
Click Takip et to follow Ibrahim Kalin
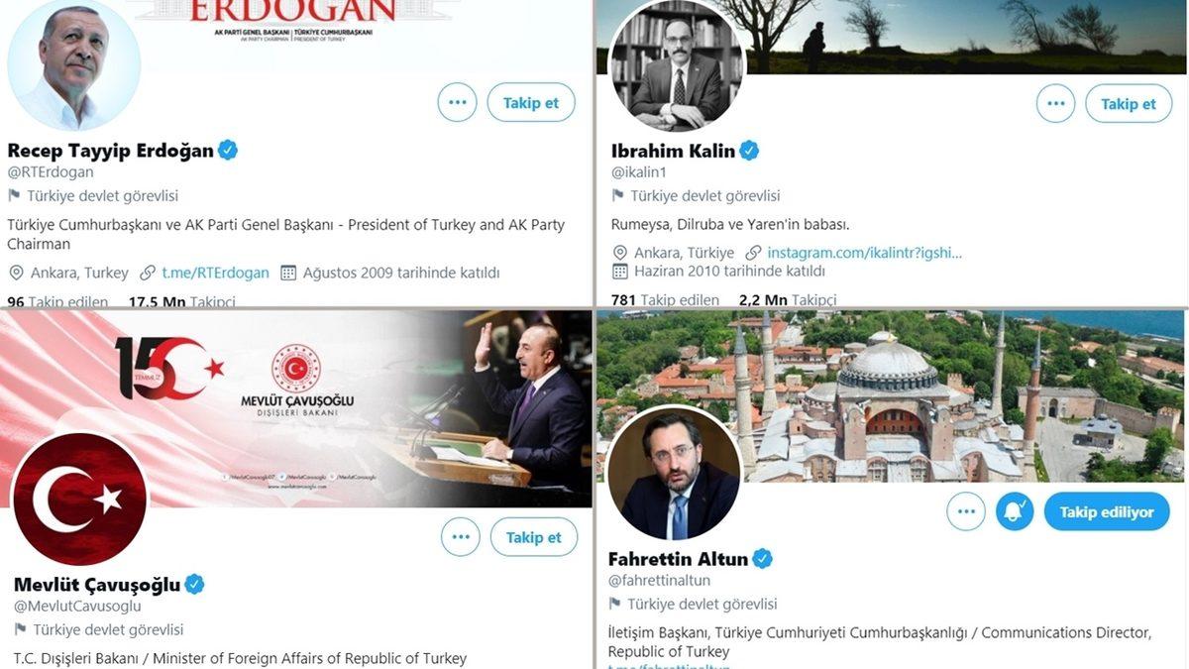pos(1129,102)
